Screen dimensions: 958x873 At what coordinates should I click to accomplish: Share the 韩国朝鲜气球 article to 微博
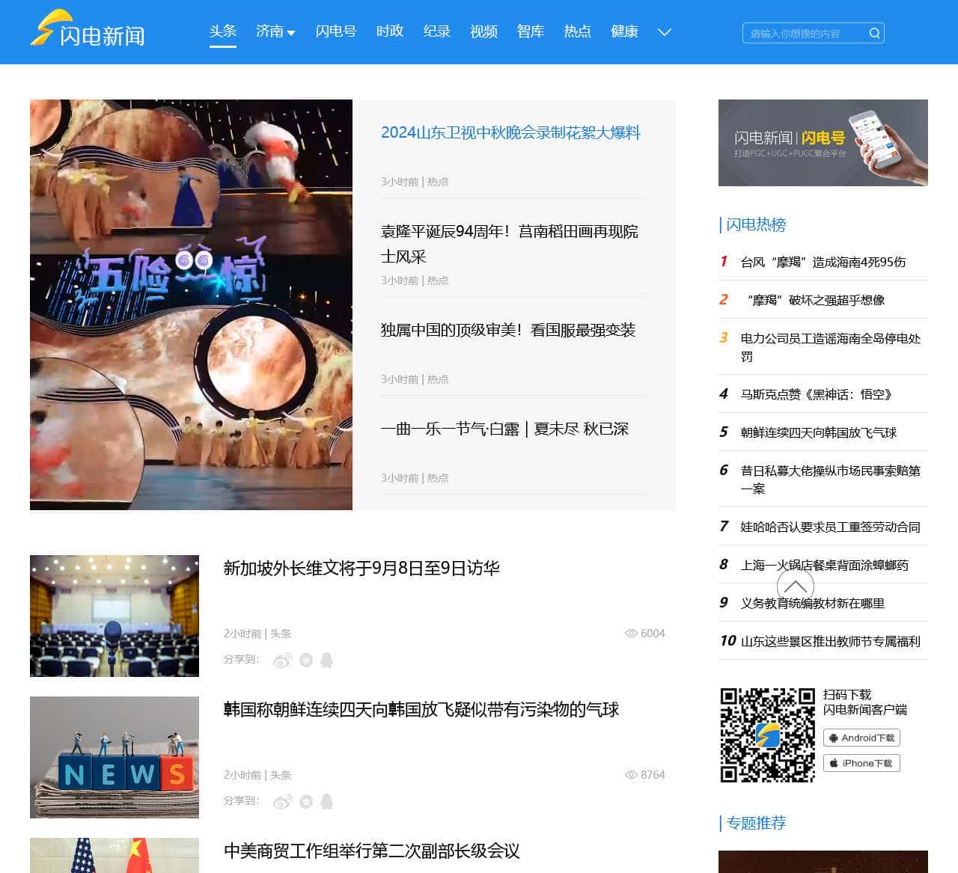click(282, 800)
